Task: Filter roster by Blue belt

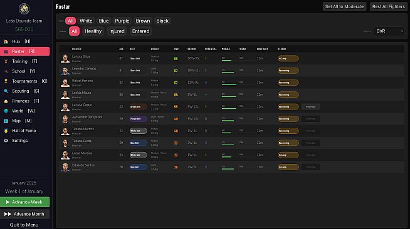Action: pyautogui.click(x=103, y=21)
